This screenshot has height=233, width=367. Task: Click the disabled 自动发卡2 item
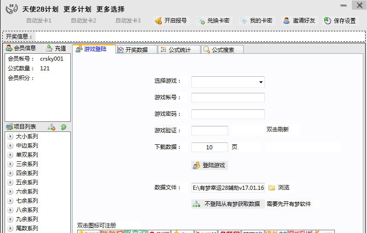click(x=84, y=21)
